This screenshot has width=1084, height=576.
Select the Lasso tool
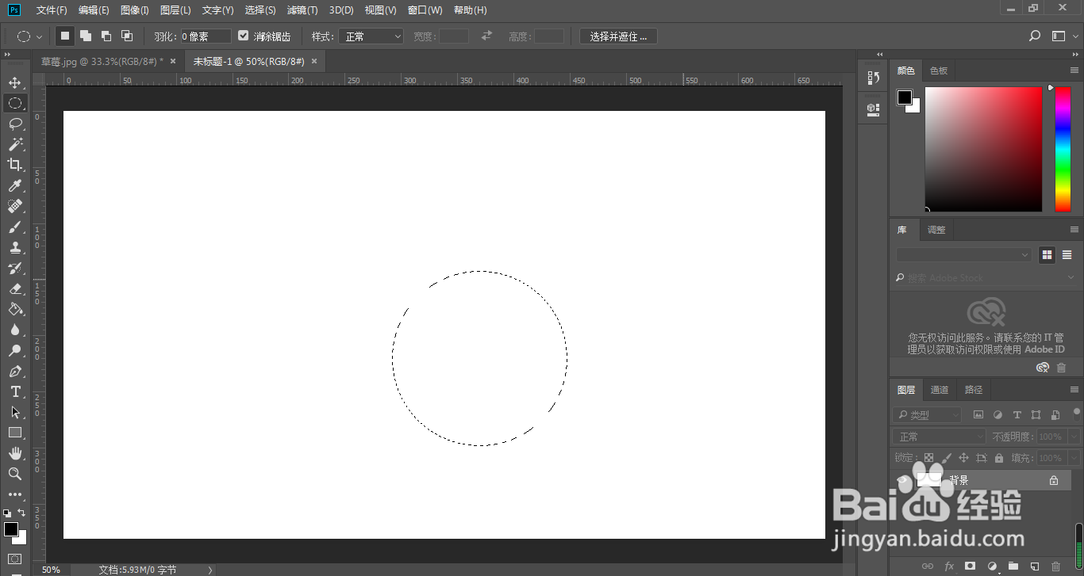click(15, 124)
